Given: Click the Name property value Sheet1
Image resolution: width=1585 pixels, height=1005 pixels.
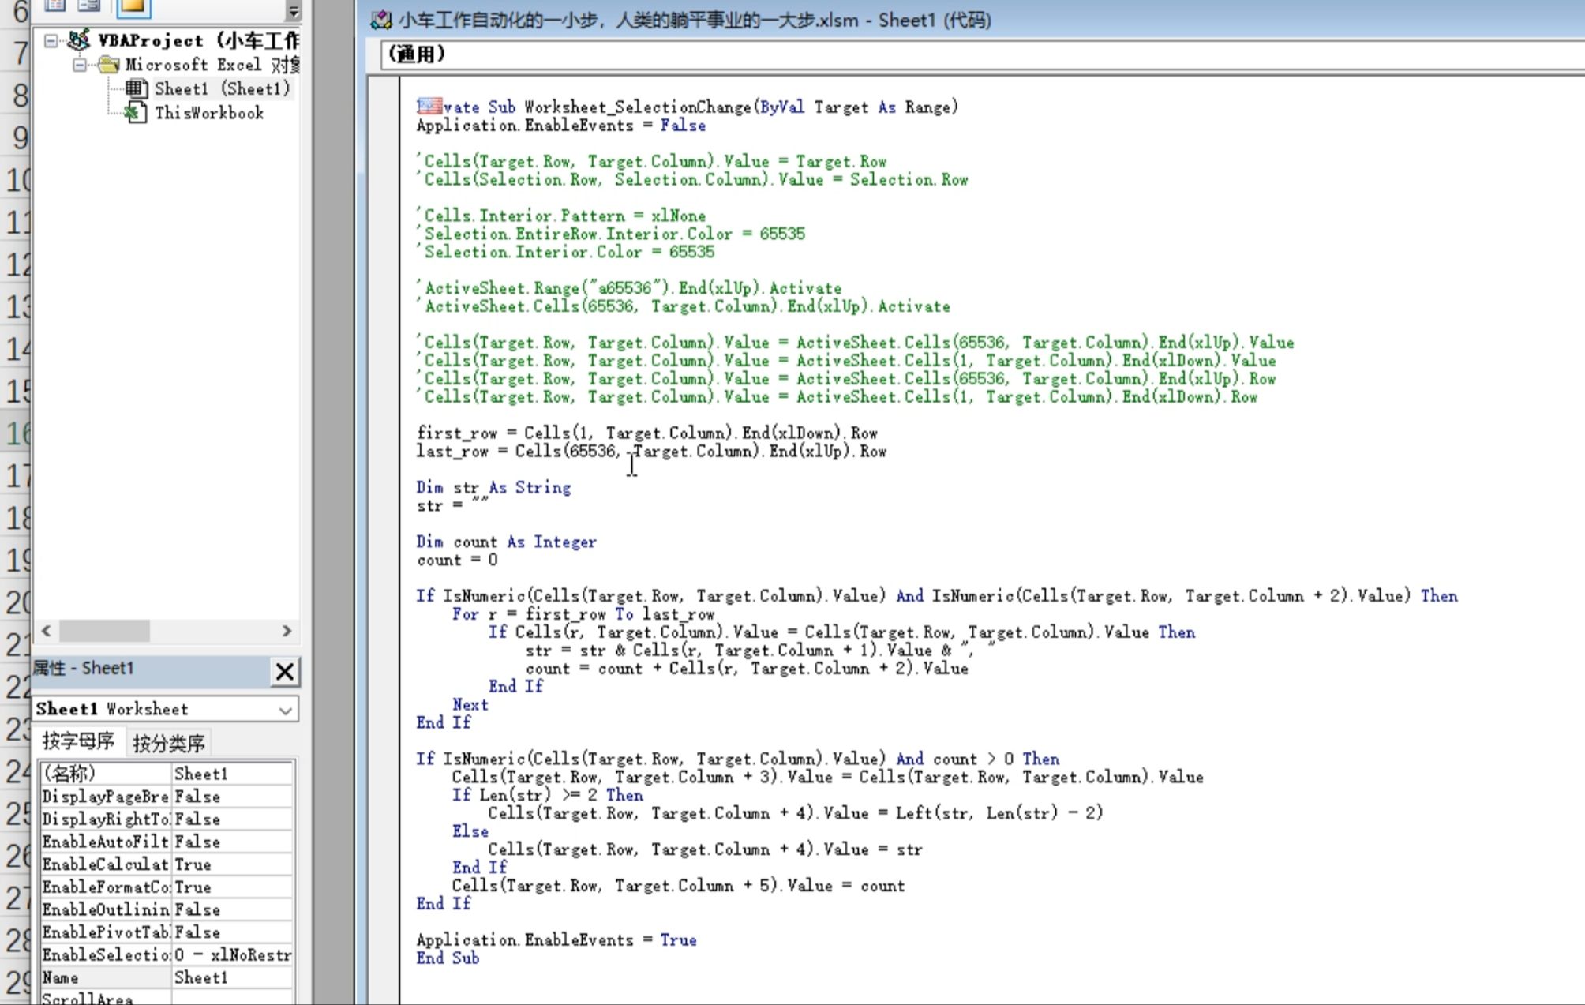Looking at the screenshot, I should 233,977.
